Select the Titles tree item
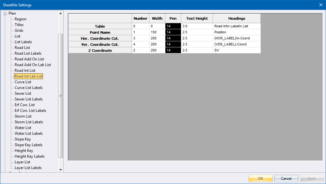This screenshot has width=326, height=184. coord(19,25)
